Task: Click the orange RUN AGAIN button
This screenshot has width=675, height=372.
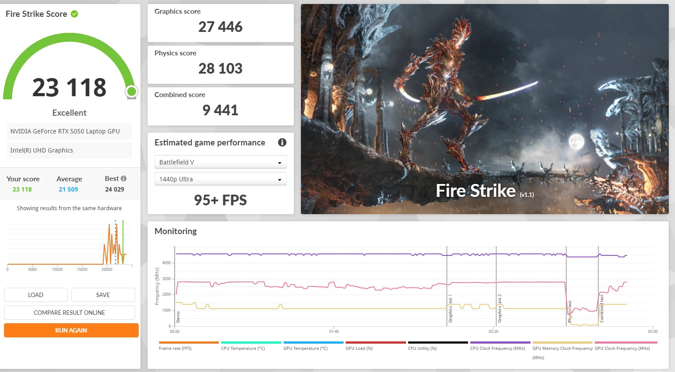Action: tap(71, 330)
